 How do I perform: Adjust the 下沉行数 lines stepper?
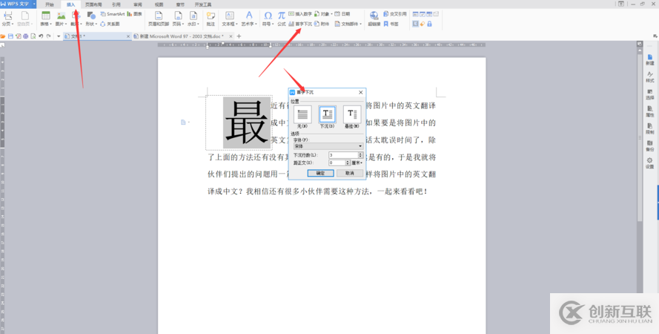[360, 155]
